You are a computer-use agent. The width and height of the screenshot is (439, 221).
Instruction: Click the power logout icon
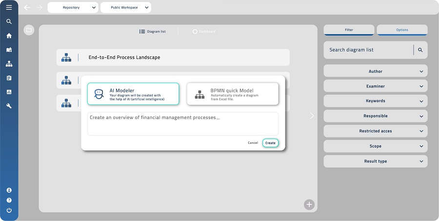point(9,210)
